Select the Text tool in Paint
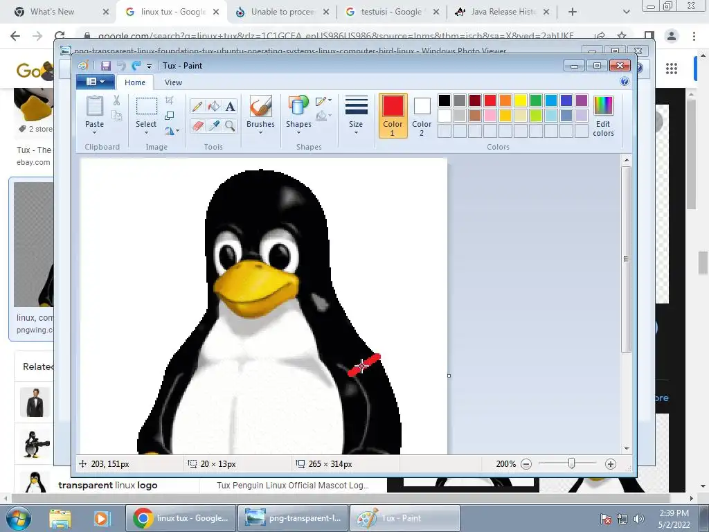 click(x=230, y=106)
